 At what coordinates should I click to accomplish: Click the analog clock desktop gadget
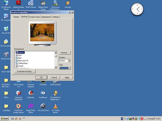(137, 9)
